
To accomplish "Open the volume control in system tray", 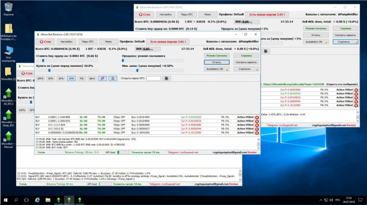I will 331,200.
